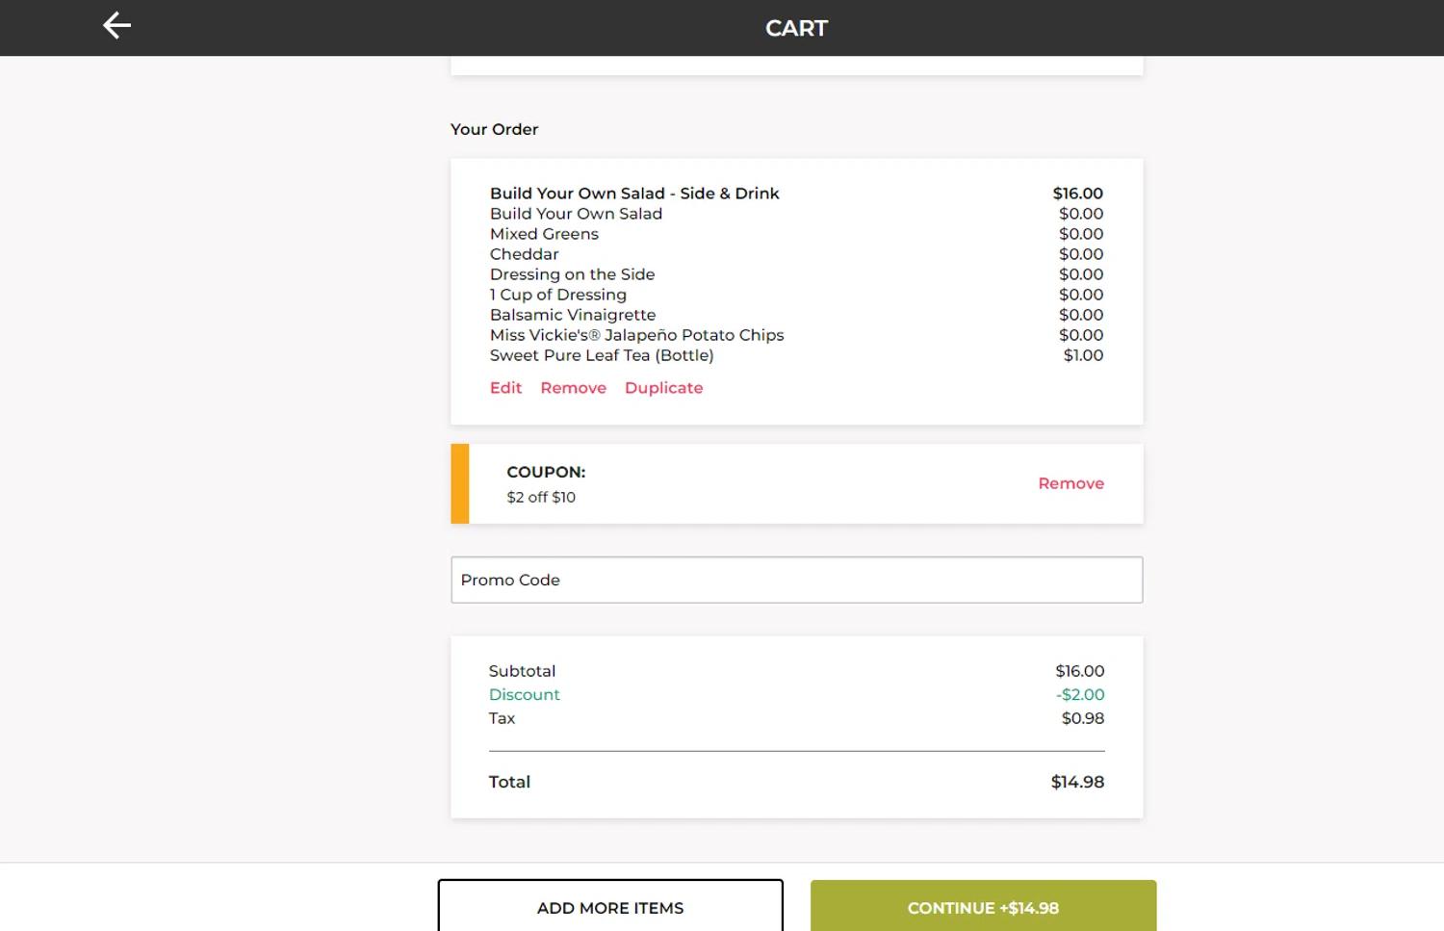
Task: Click the bold Total amount $14.98
Action: (x=1077, y=782)
